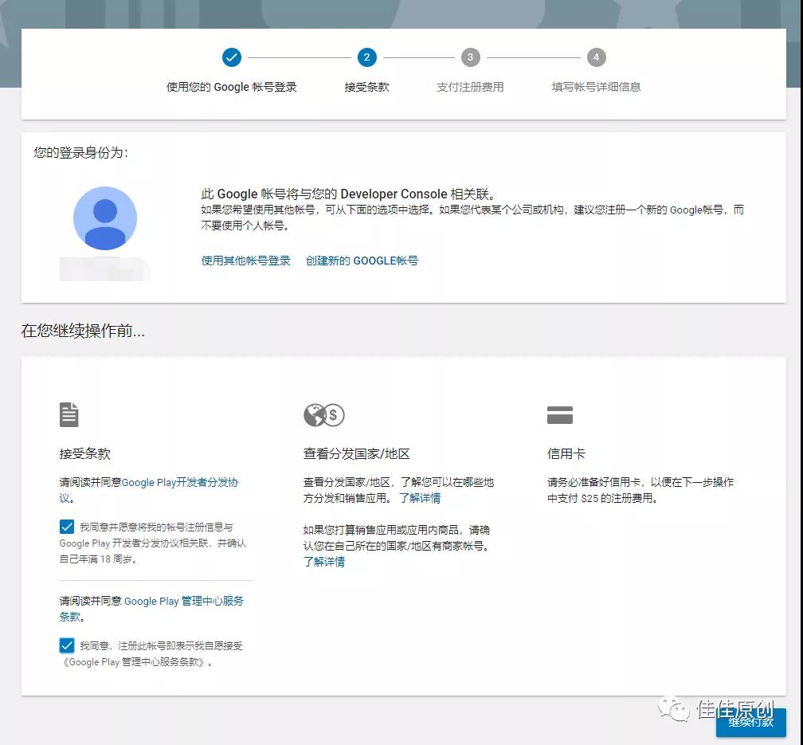Click the step 2 circle indicator
The width and height of the screenshot is (803, 745).
point(366,57)
